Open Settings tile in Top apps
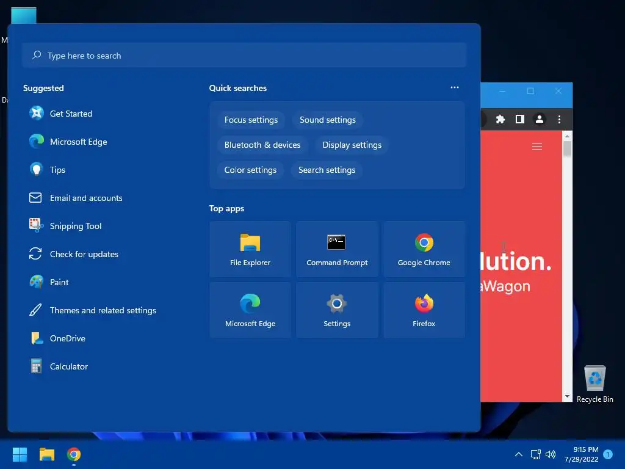Image resolution: width=625 pixels, height=469 pixels. 337,310
